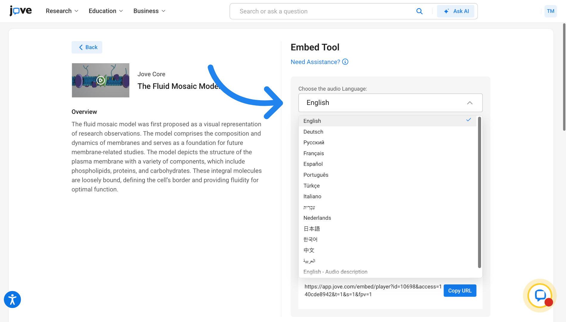This screenshot has height=322, width=566.
Task: Pick Português audio language
Action: [388, 175]
